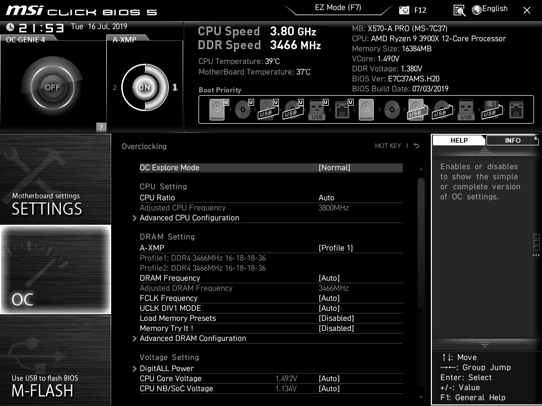Change UCLK DIV1 MODE Auto setting
The image size is (542, 406).
(x=329, y=308)
